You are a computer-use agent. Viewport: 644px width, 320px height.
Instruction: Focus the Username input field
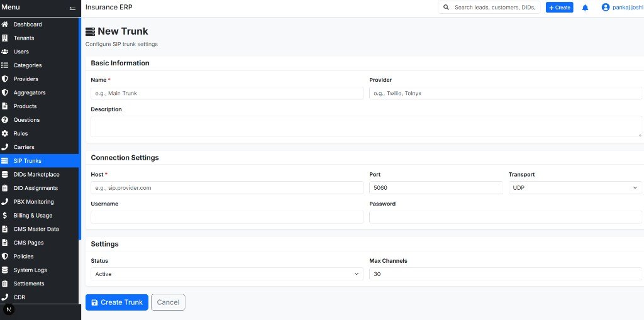[227, 218]
